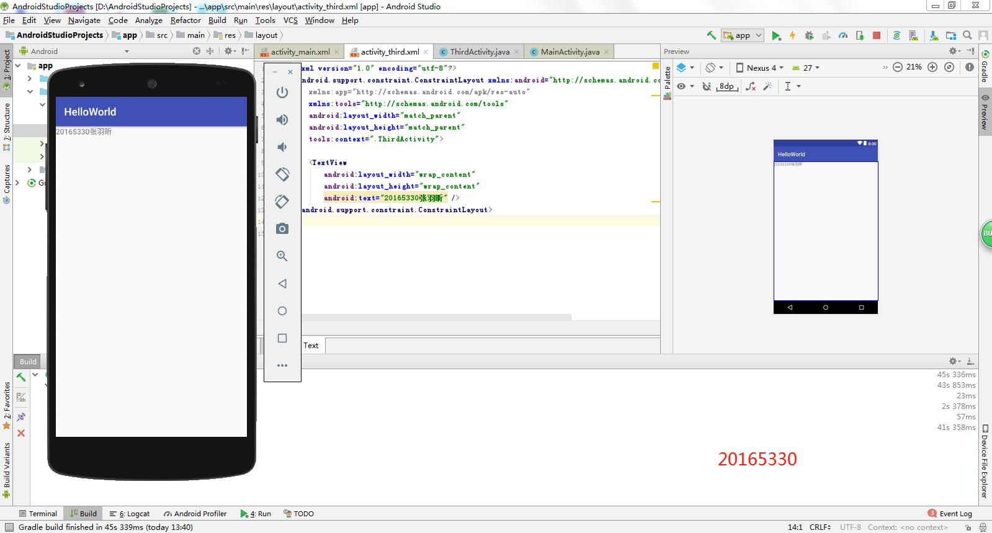Screen dimensions: 992x533
Task: Toggle the Gradle side panel
Action: pyautogui.click(x=985, y=66)
